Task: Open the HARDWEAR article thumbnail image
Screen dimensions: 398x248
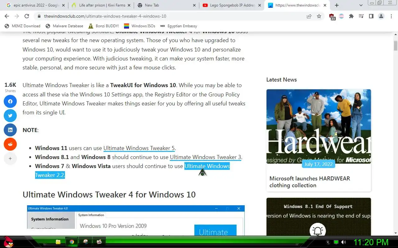Action: pos(319,126)
